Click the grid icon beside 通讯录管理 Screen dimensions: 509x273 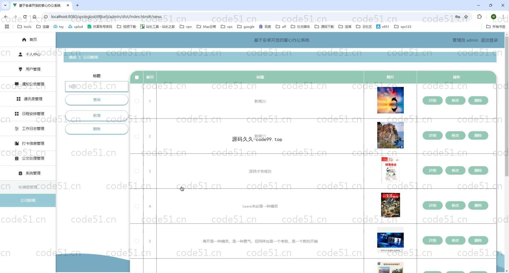(19, 99)
